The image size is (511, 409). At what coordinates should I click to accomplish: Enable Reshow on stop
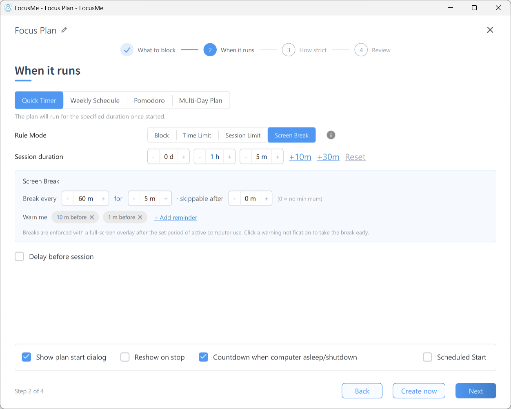click(125, 357)
